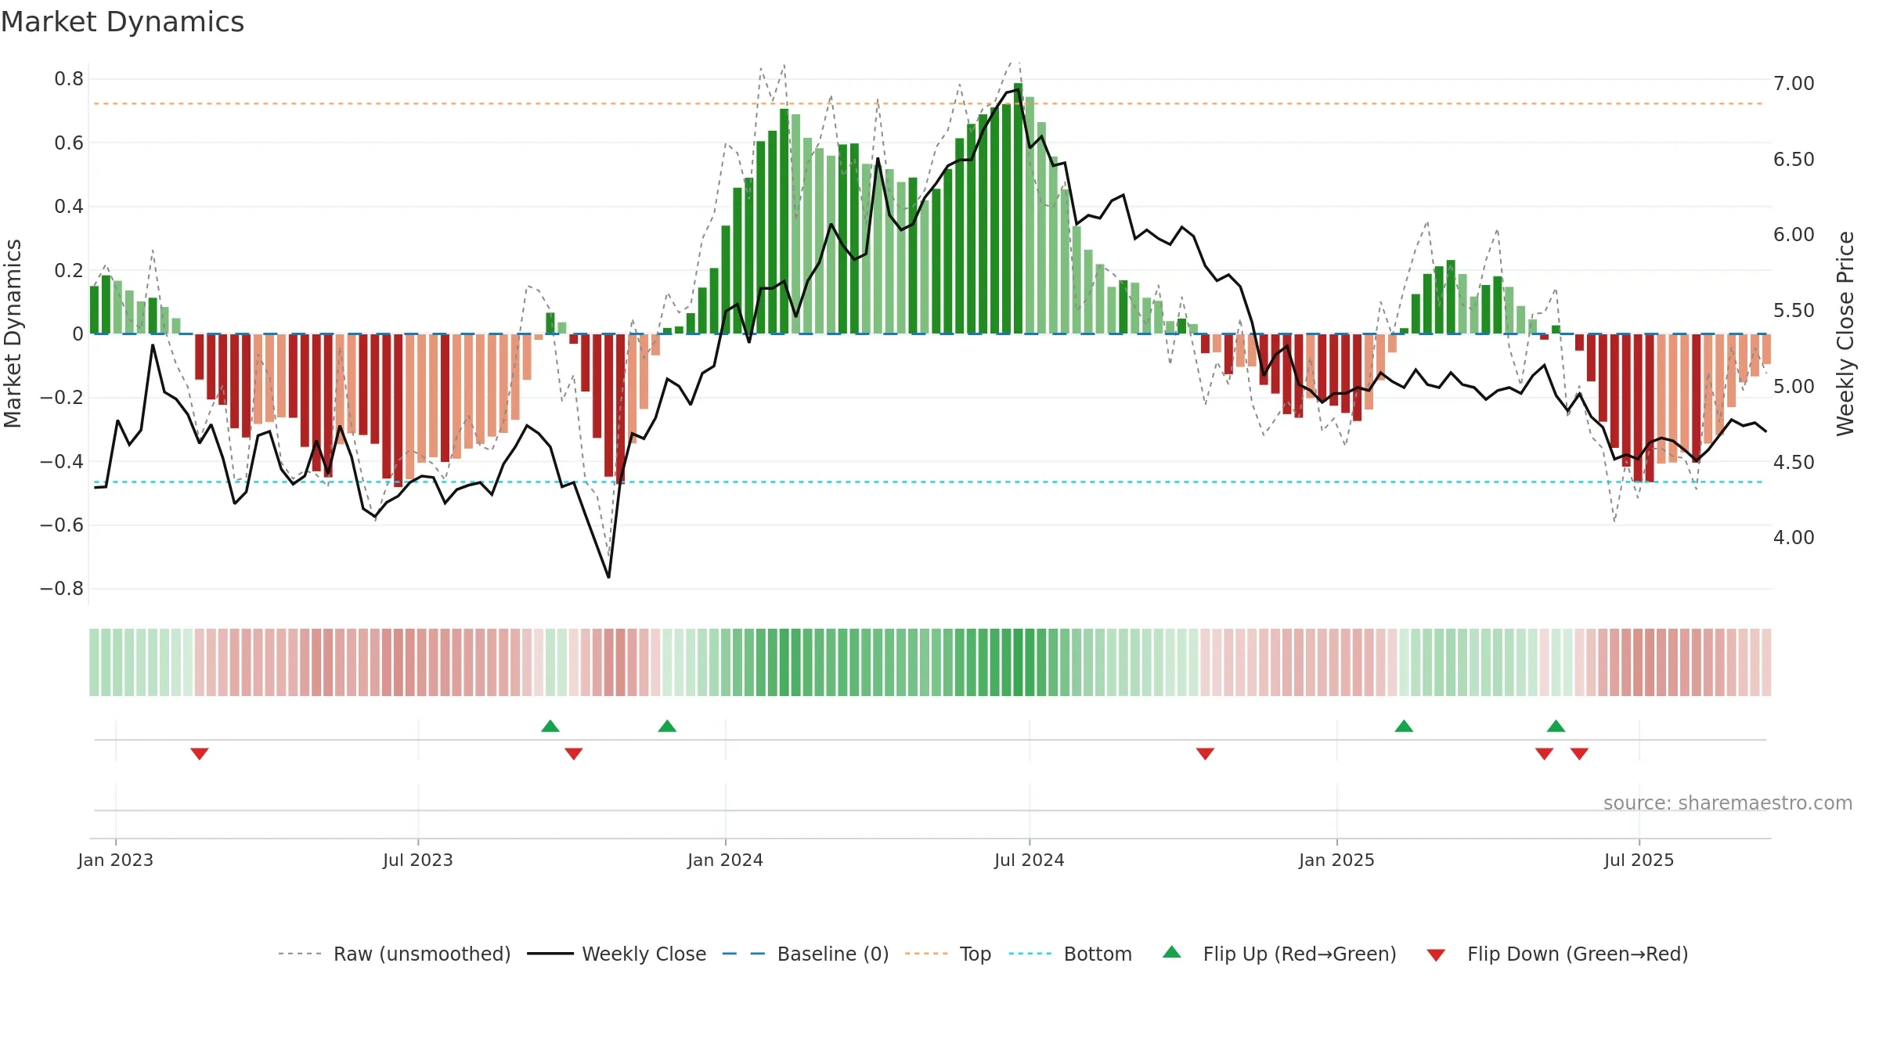The image size is (1879, 1057).
Task: Click the −0.4 left axis label
Action: click(x=62, y=461)
